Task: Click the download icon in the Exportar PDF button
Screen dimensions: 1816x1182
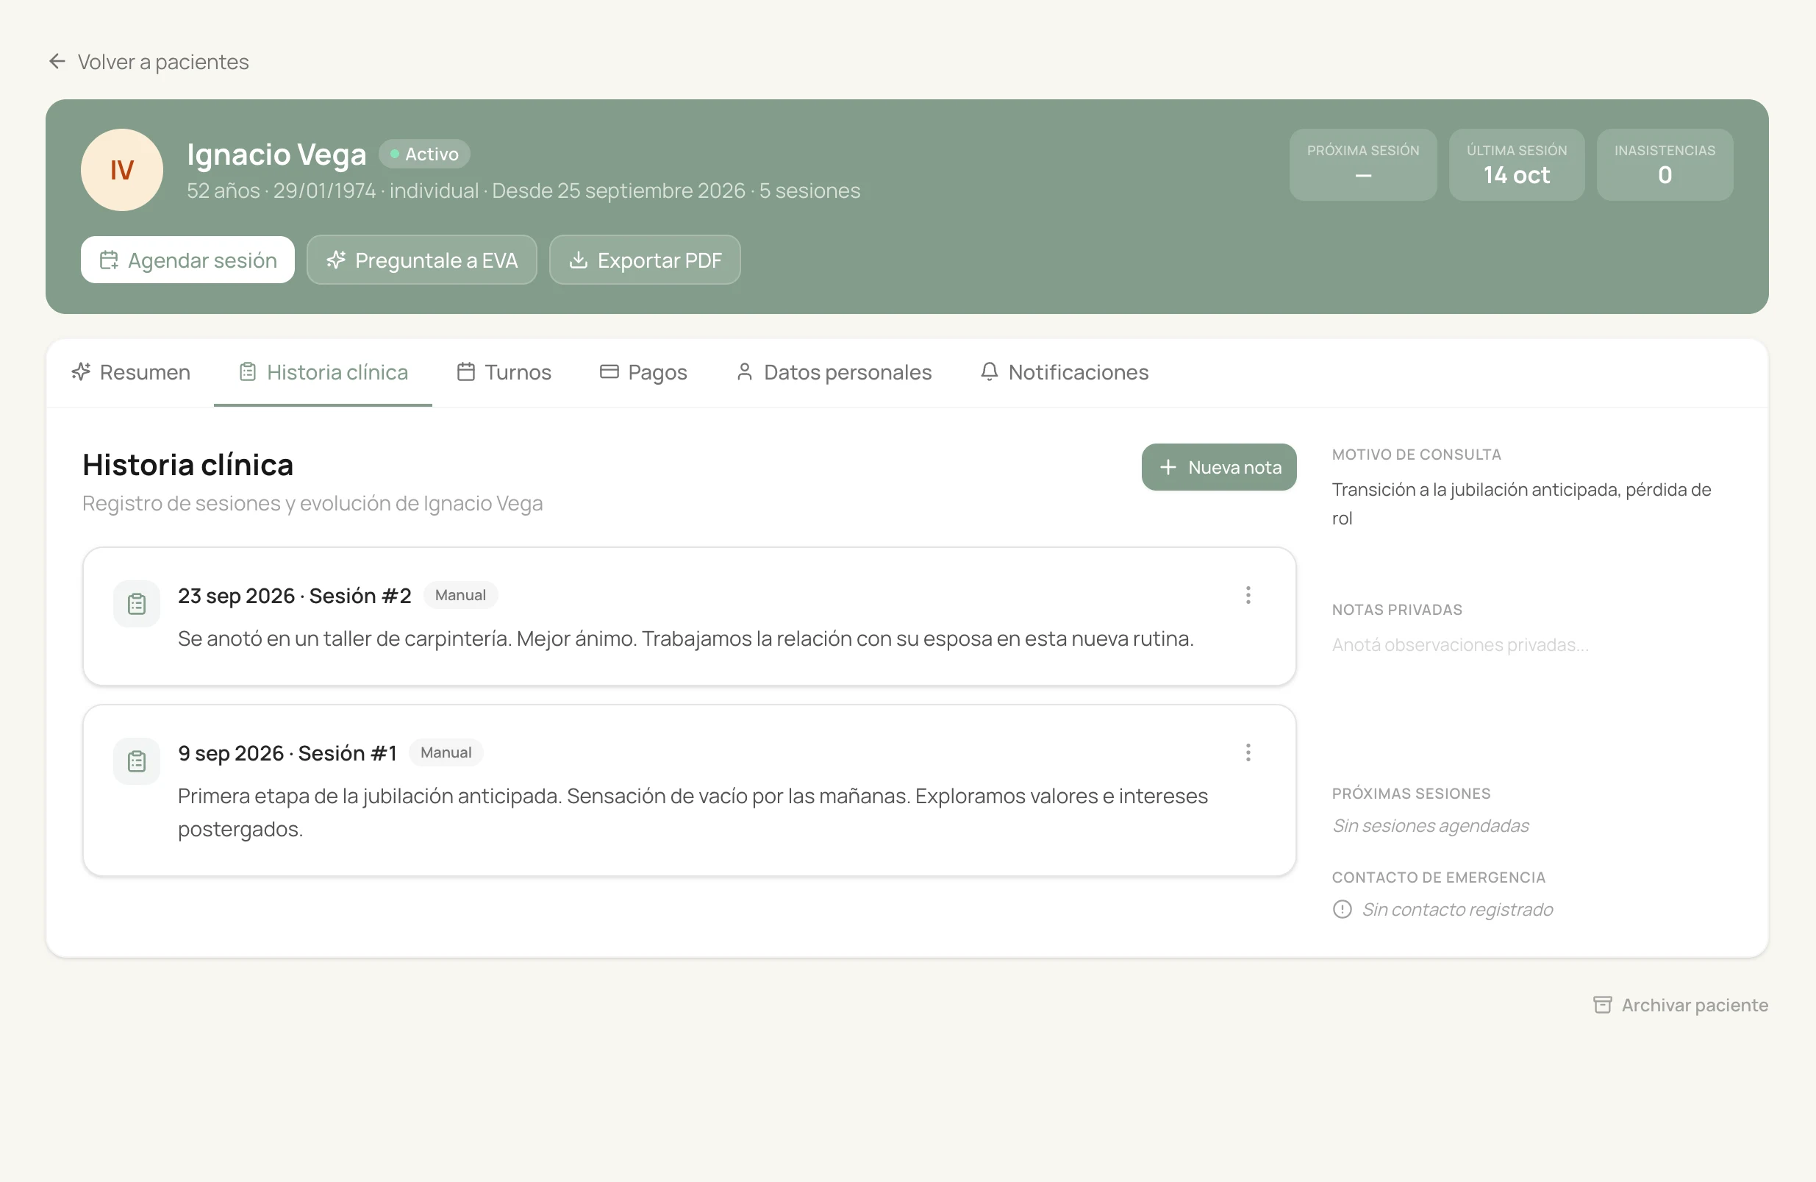Action: click(x=579, y=260)
